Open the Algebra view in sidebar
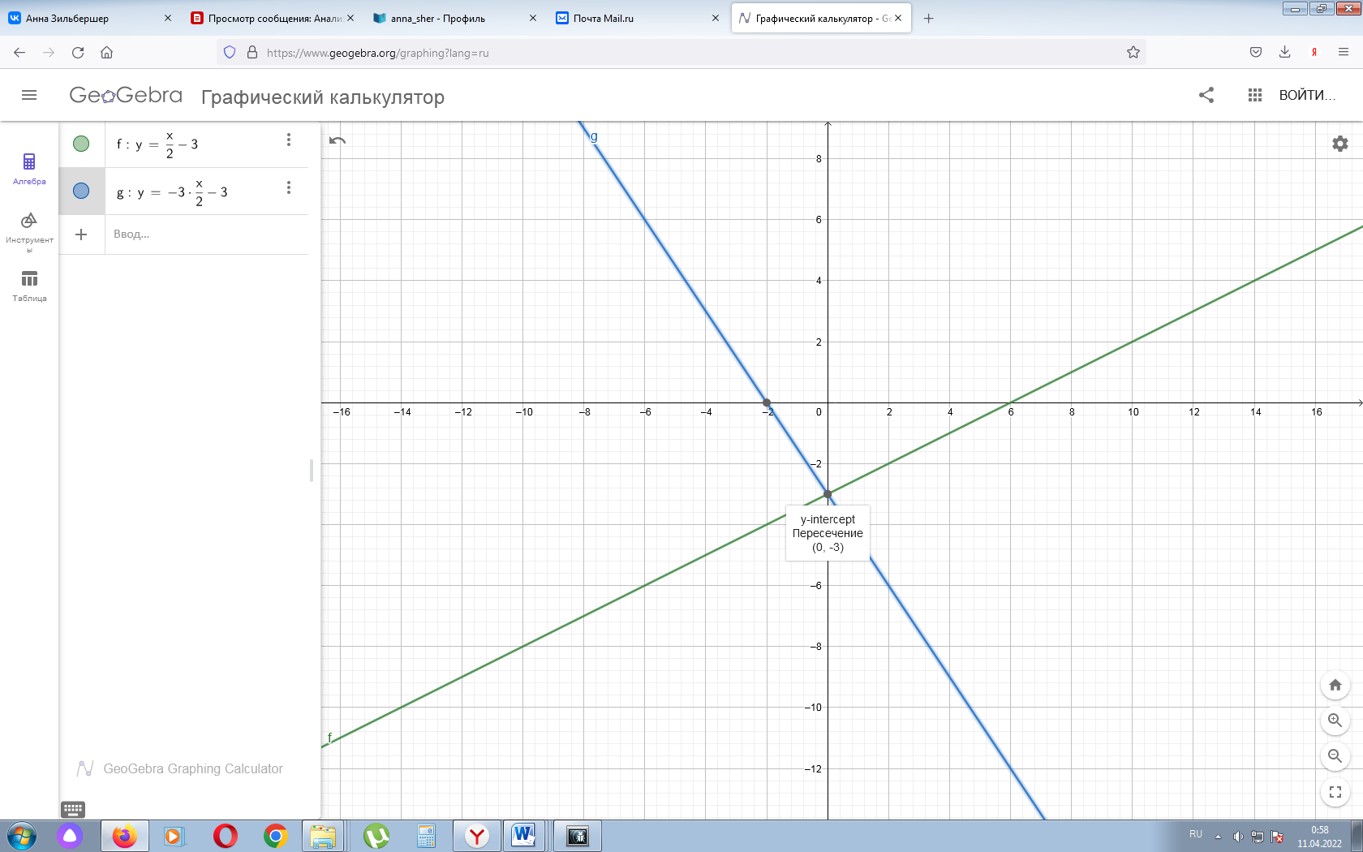 pyautogui.click(x=29, y=169)
